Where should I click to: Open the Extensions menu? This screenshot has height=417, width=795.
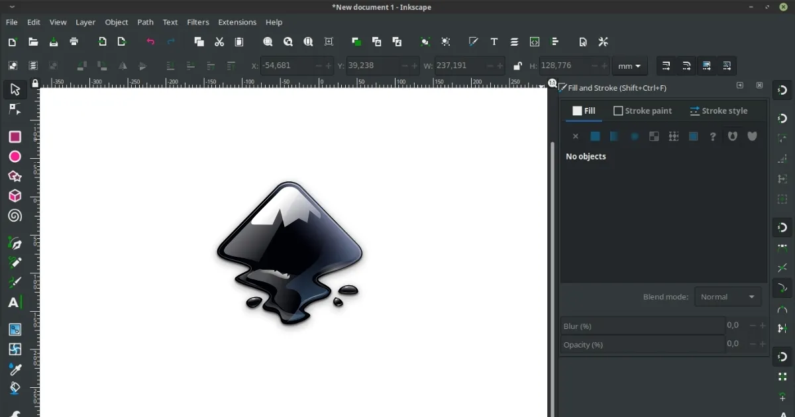pyautogui.click(x=237, y=22)
